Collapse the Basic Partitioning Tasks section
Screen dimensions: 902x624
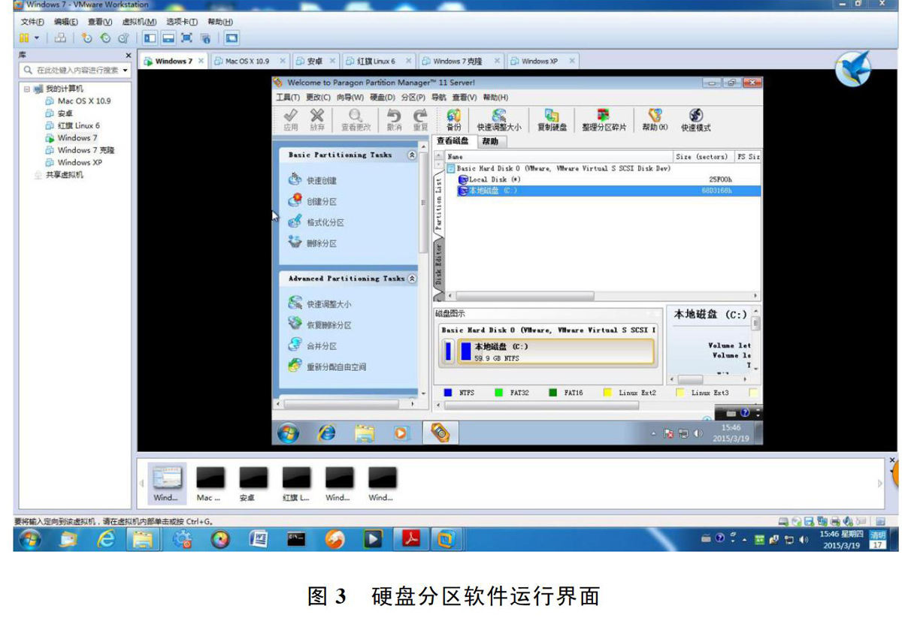(411, 155)
